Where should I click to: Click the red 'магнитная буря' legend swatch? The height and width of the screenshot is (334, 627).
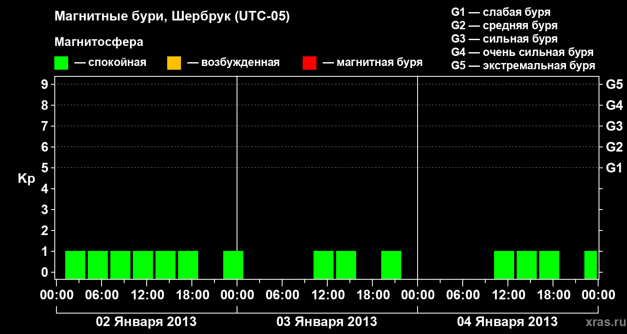[x=309, y=63]
